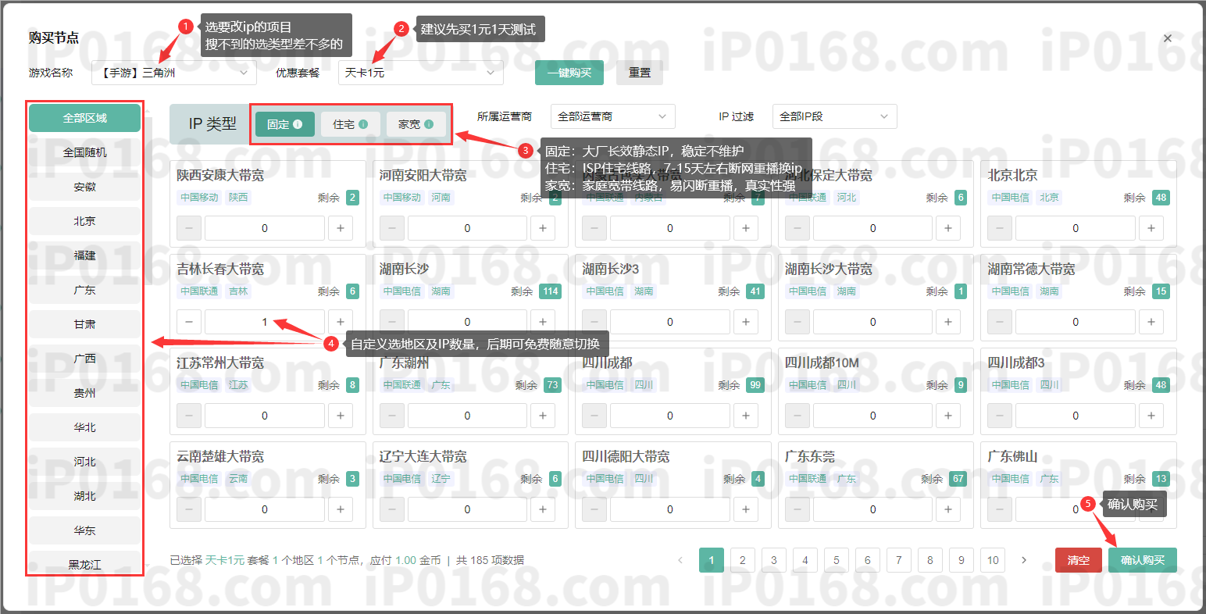This screenshot has width=1206, height=614.
Task: Click the 确认购买 button
Action: [x=1142, y=559]
